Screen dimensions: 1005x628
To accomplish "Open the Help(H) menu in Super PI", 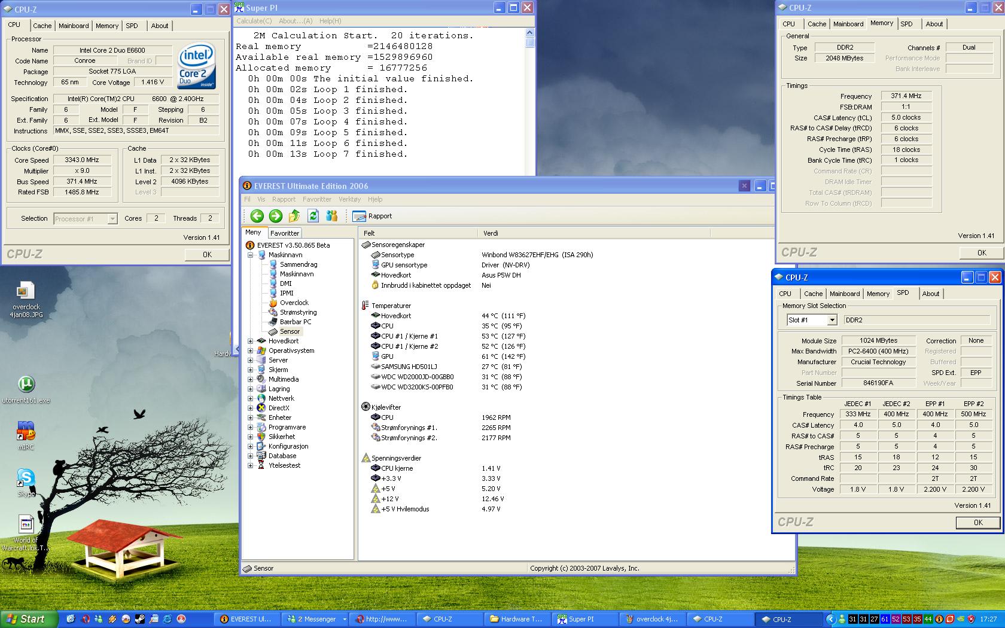I will click(330, 21).
